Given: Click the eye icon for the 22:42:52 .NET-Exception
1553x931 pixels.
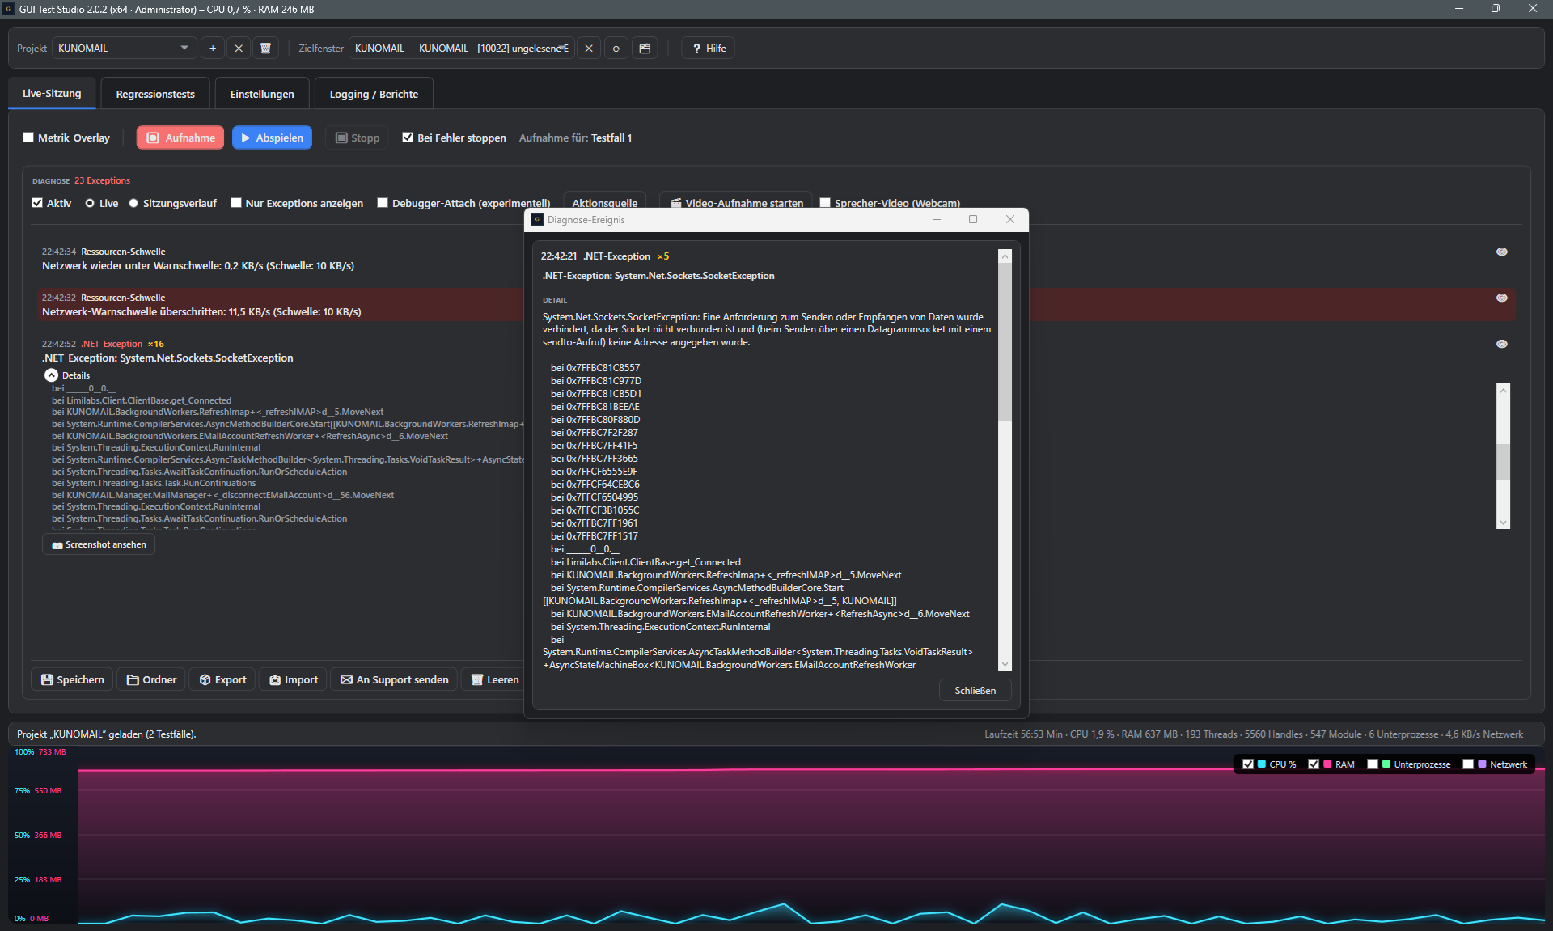Looking at the screenshot, I should [1502, 344].
